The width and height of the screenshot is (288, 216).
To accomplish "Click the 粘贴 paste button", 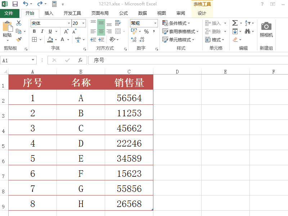I will point(7,29).
